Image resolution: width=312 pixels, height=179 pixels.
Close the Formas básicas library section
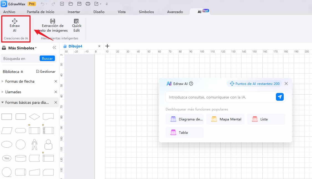point(55,102)
